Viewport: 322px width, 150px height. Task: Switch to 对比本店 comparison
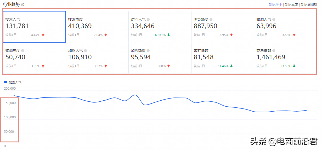[291, 5]
